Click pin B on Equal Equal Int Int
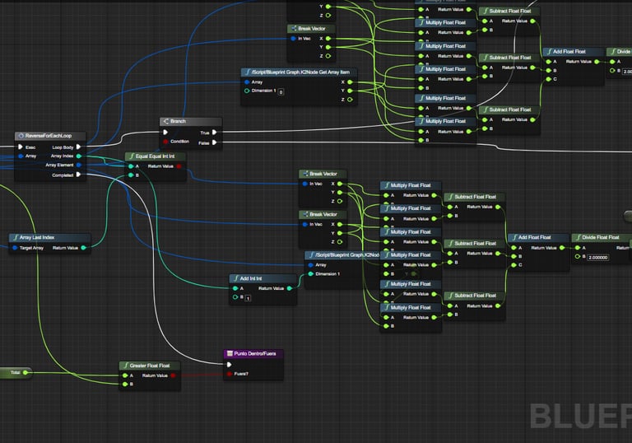Screen dimensions: 632x443 click(131, 175)
